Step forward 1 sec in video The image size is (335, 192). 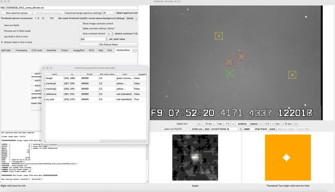pos(276,124)
